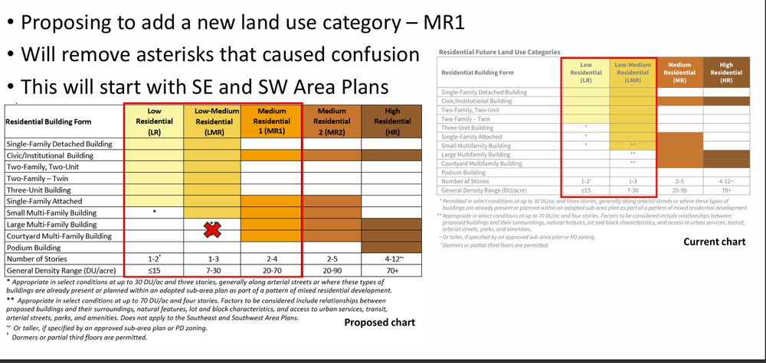The width and height of the screenshot is (766, 363).
Task: Click Residential Building Form header in proposed chart
Action: pos(49,121)
